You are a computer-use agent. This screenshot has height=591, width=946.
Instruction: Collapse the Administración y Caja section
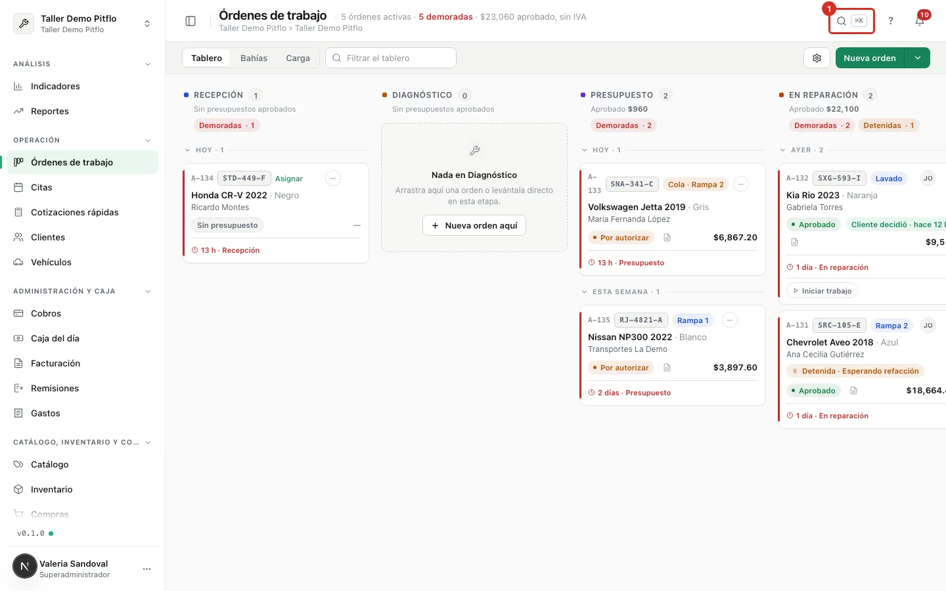pos(148,292)
